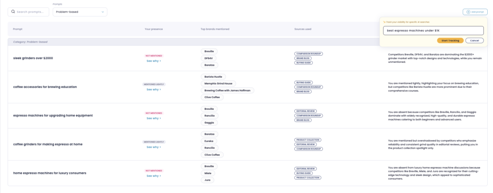Select the prompt sleek grinders over $2000
The width and height of the screenshot is (493, 193).
pos(33,58)
